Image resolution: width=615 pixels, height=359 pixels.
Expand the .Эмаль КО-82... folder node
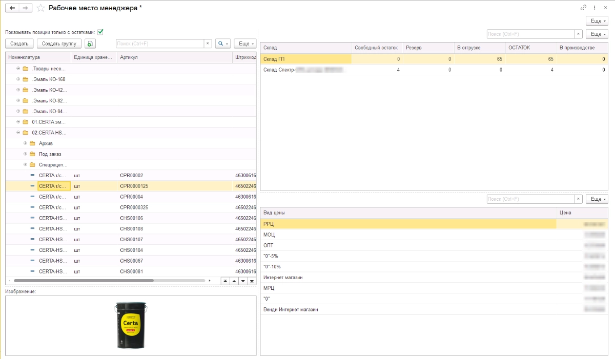[x=18, y=101]
